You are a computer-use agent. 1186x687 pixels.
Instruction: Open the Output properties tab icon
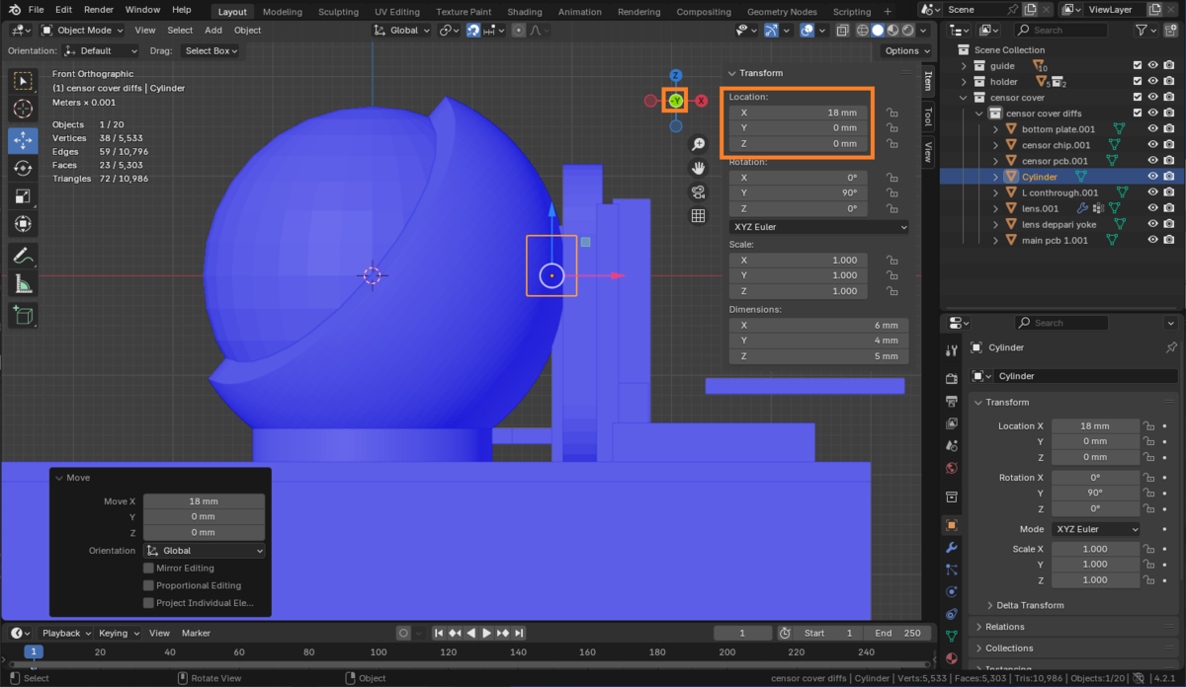point(951,402)
